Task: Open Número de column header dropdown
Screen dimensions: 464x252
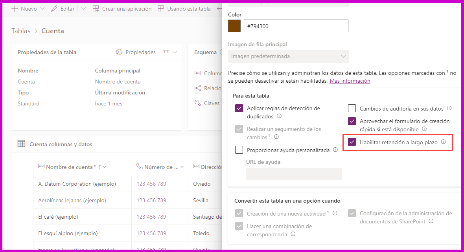Action: (182, 167)
